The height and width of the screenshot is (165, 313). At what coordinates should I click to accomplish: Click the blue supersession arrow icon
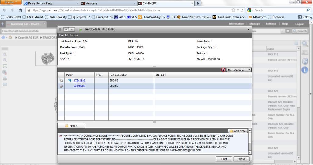70,80
